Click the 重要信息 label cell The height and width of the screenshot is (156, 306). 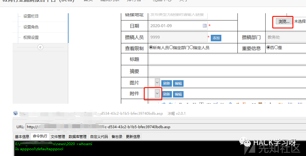pyautogui.click(x=251, y=48)
